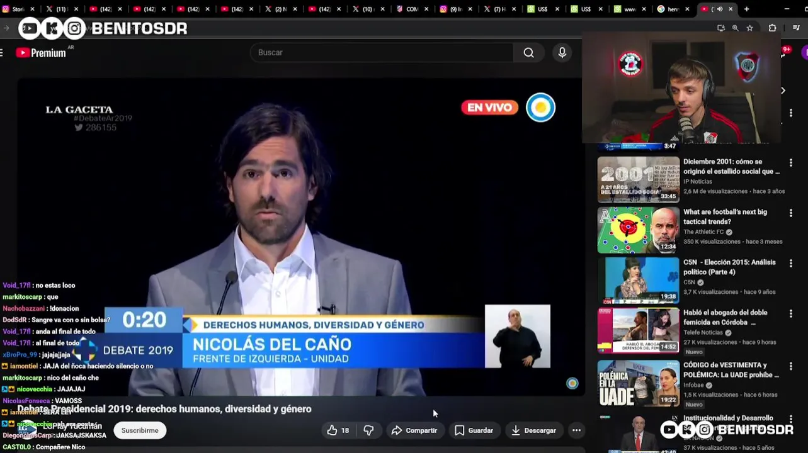Click the install app icon in address bar
This screenshot has width=808, height=453.
pos(721,28)
